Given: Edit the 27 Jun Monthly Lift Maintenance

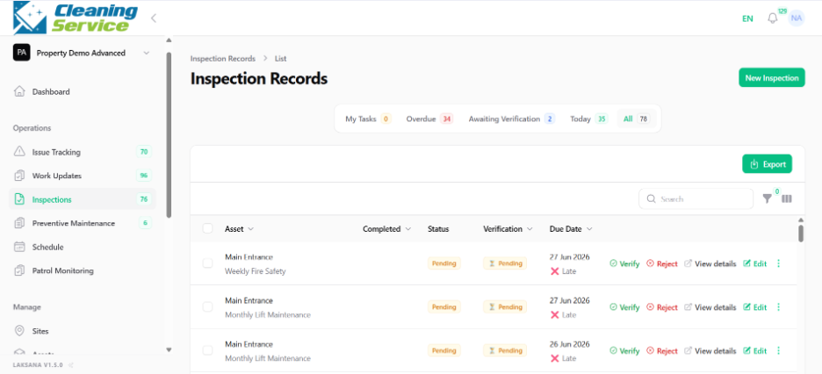Looking at the screenshot, I should coord(755,307).
